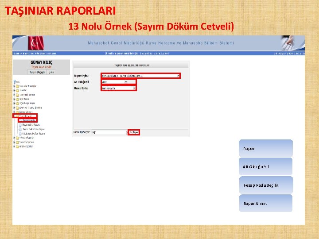The width and height of the screenshot is (319, 239).
Task: Click the Rapor Alınır callout box
Action: point(266,203)
